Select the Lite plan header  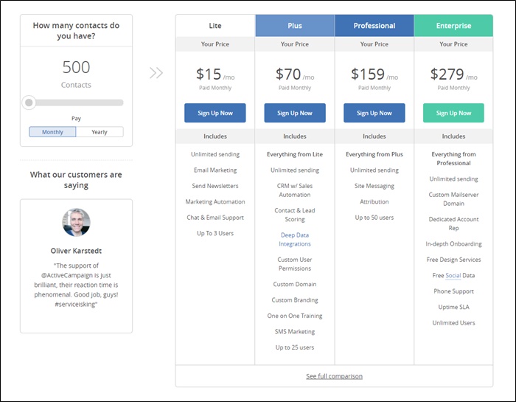[x=215, y=26]
